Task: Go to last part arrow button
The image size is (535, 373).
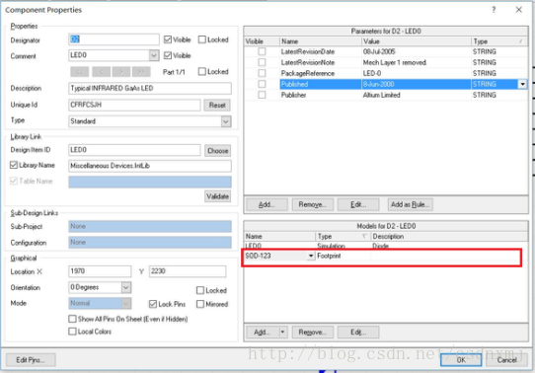Action: tap(141, 72)
